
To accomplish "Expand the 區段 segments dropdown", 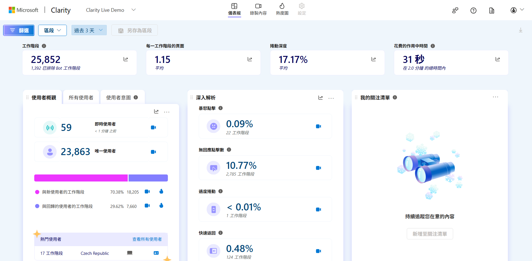I will point(52,30).
